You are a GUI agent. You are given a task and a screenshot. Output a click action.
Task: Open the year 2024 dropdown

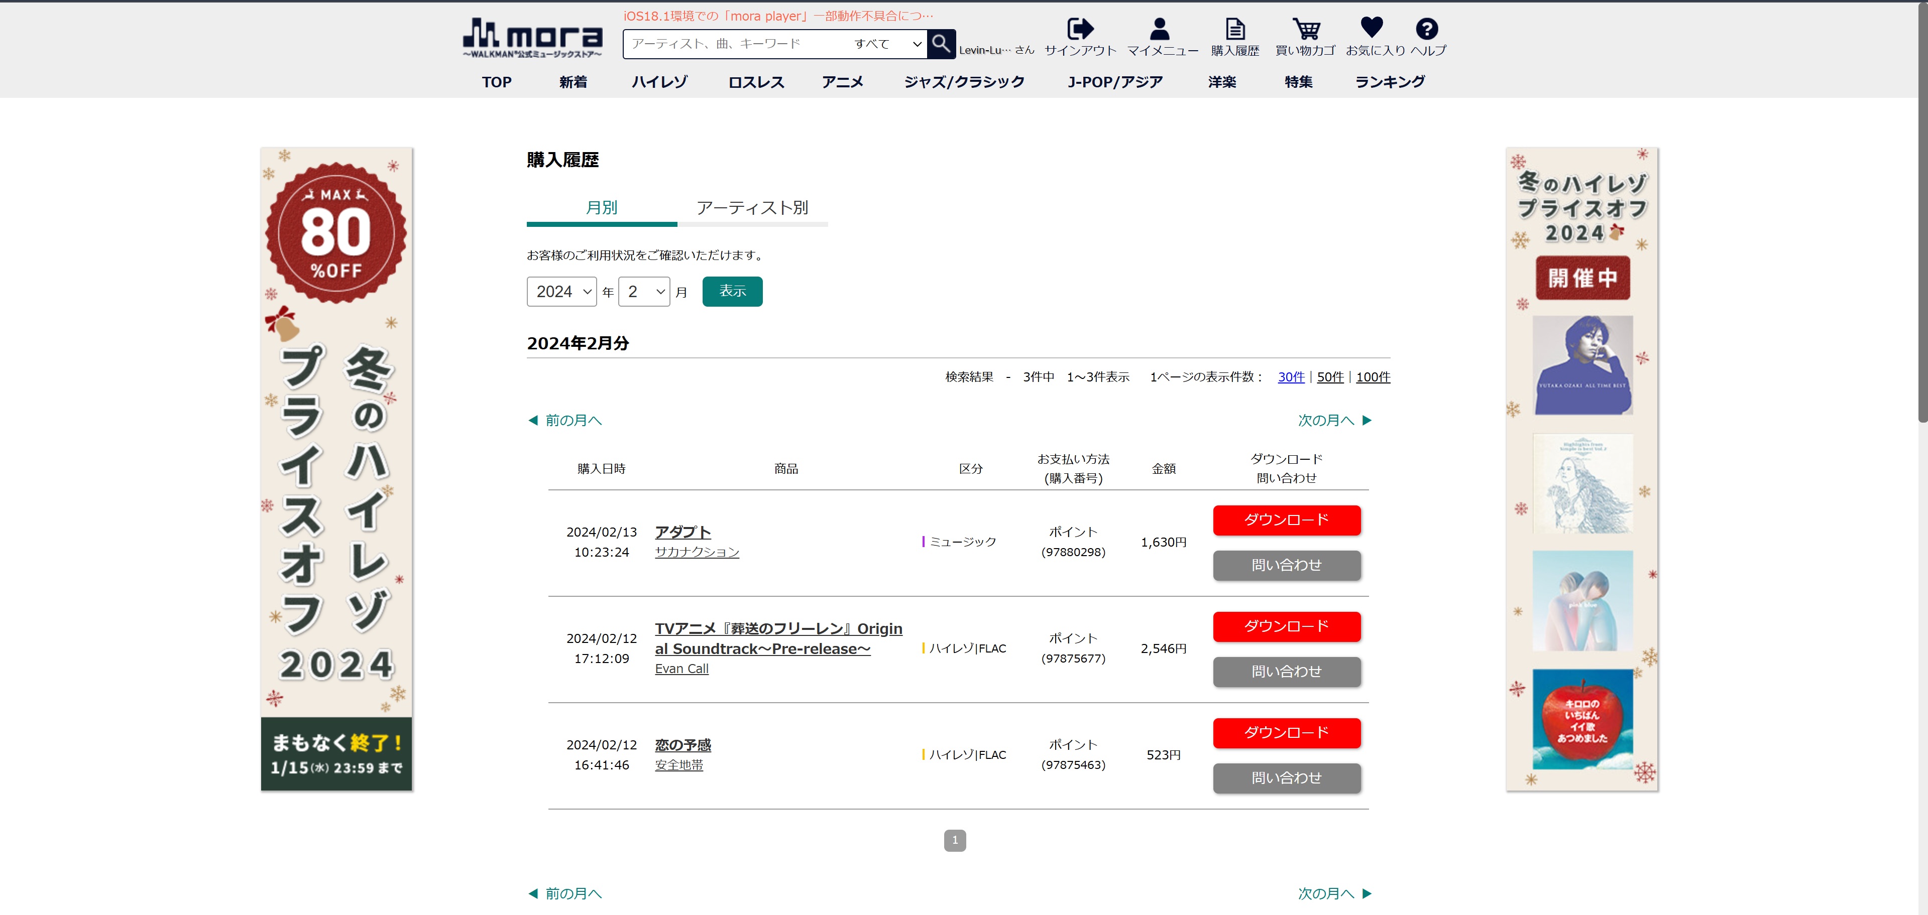point(561,292)
